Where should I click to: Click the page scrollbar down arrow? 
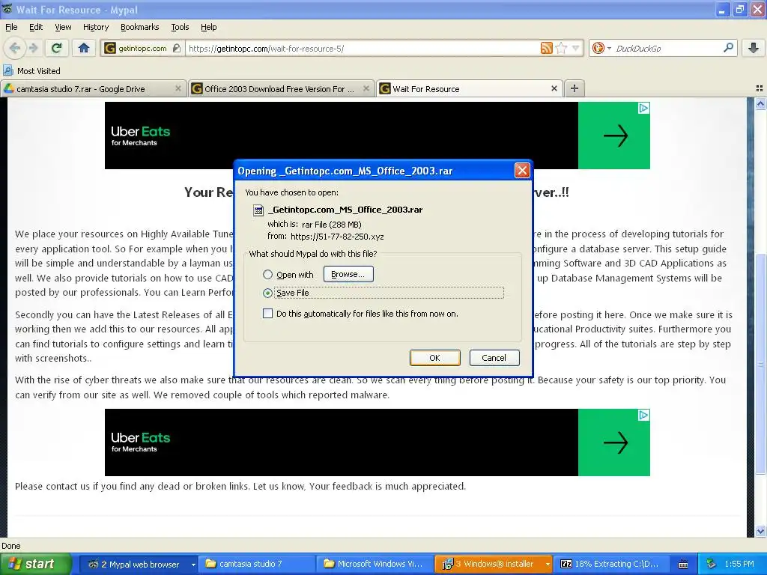click(760, 531)
